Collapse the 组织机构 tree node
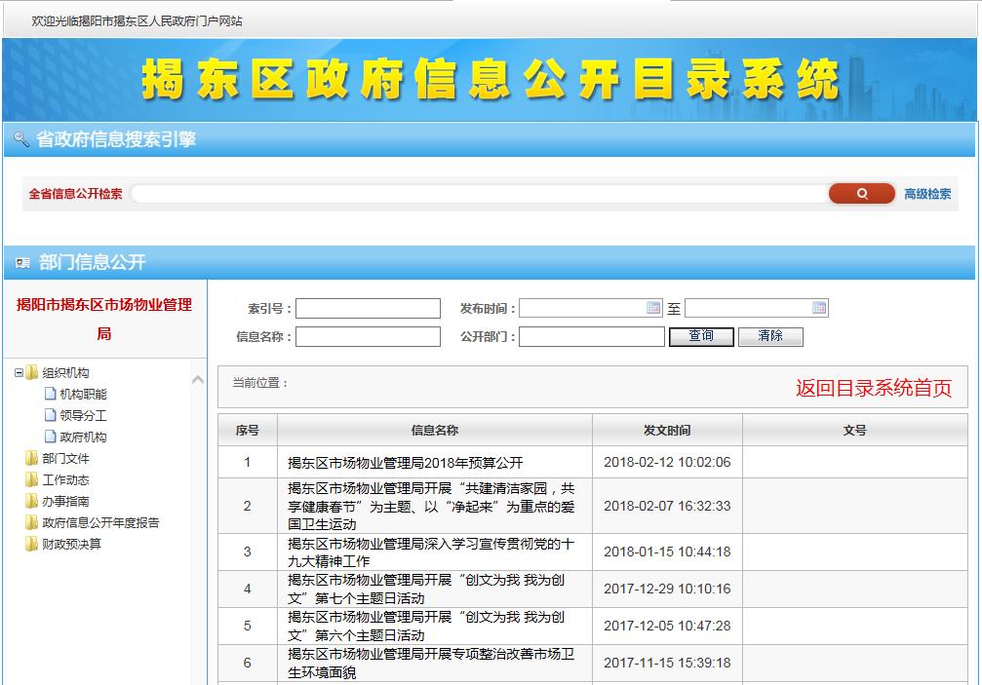Screen dimensions: 982x685 19,373
